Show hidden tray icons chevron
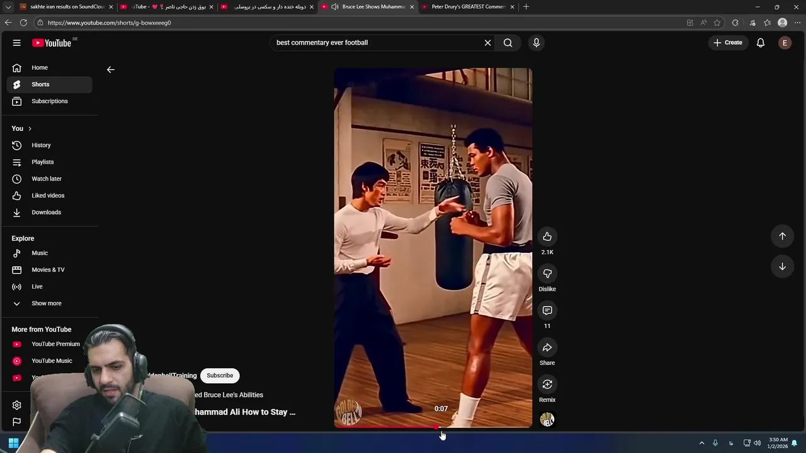806x453 pixels. pyautogui.click(x=701, y=443)
